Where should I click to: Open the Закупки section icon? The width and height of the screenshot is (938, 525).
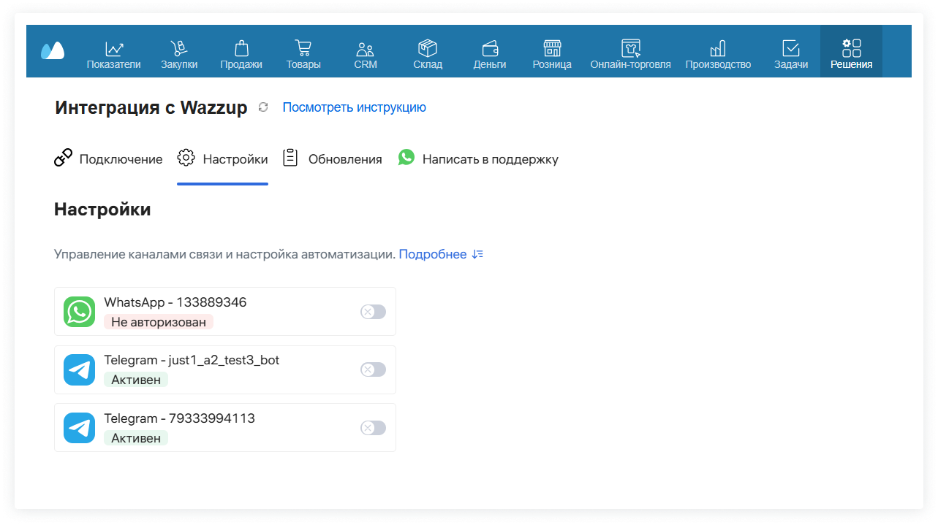coord(179,49)
